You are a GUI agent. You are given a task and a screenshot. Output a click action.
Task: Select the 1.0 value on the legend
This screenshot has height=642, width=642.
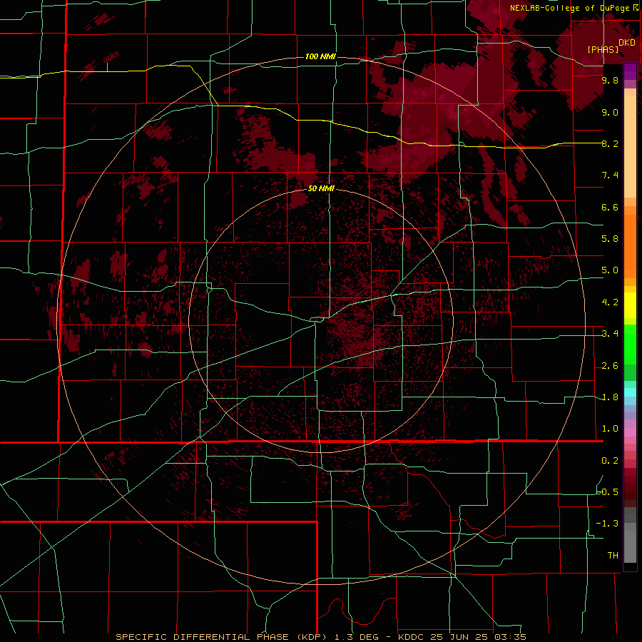coord(610,429)
